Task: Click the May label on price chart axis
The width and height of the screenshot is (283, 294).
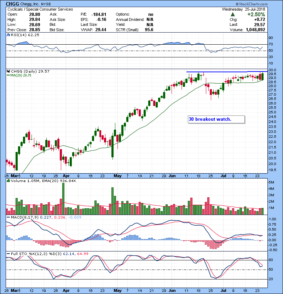Action: pyautogui.click(x=117, y=176)
